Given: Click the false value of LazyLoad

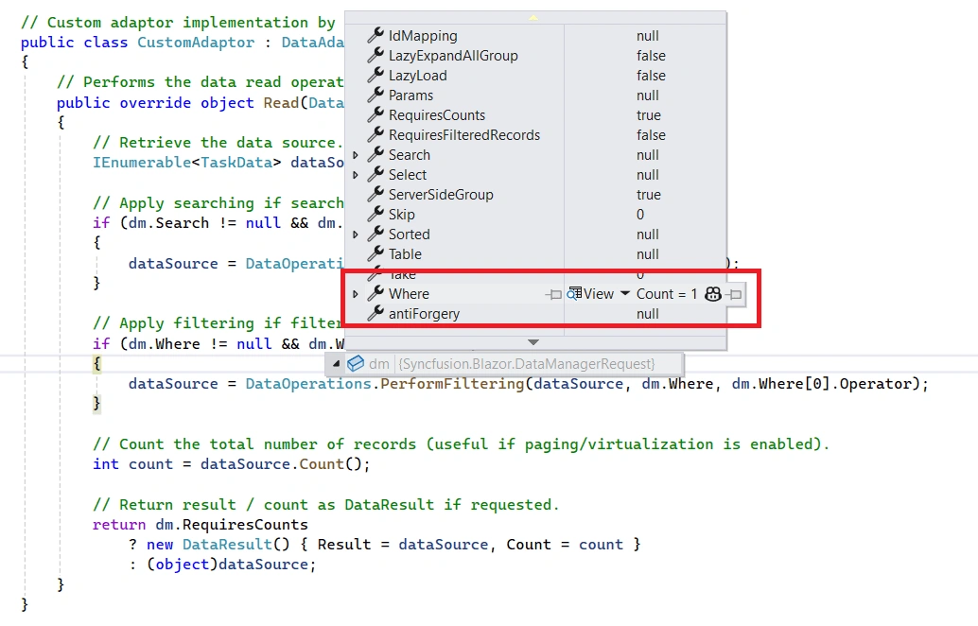Looking at the screenshot, I should (x=651, y=76).
